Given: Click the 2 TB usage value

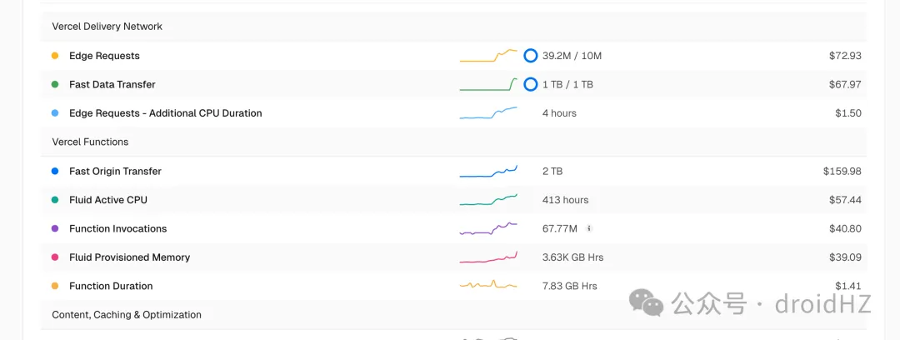Looking at the screenshot, I should click(x=552, y=171).
